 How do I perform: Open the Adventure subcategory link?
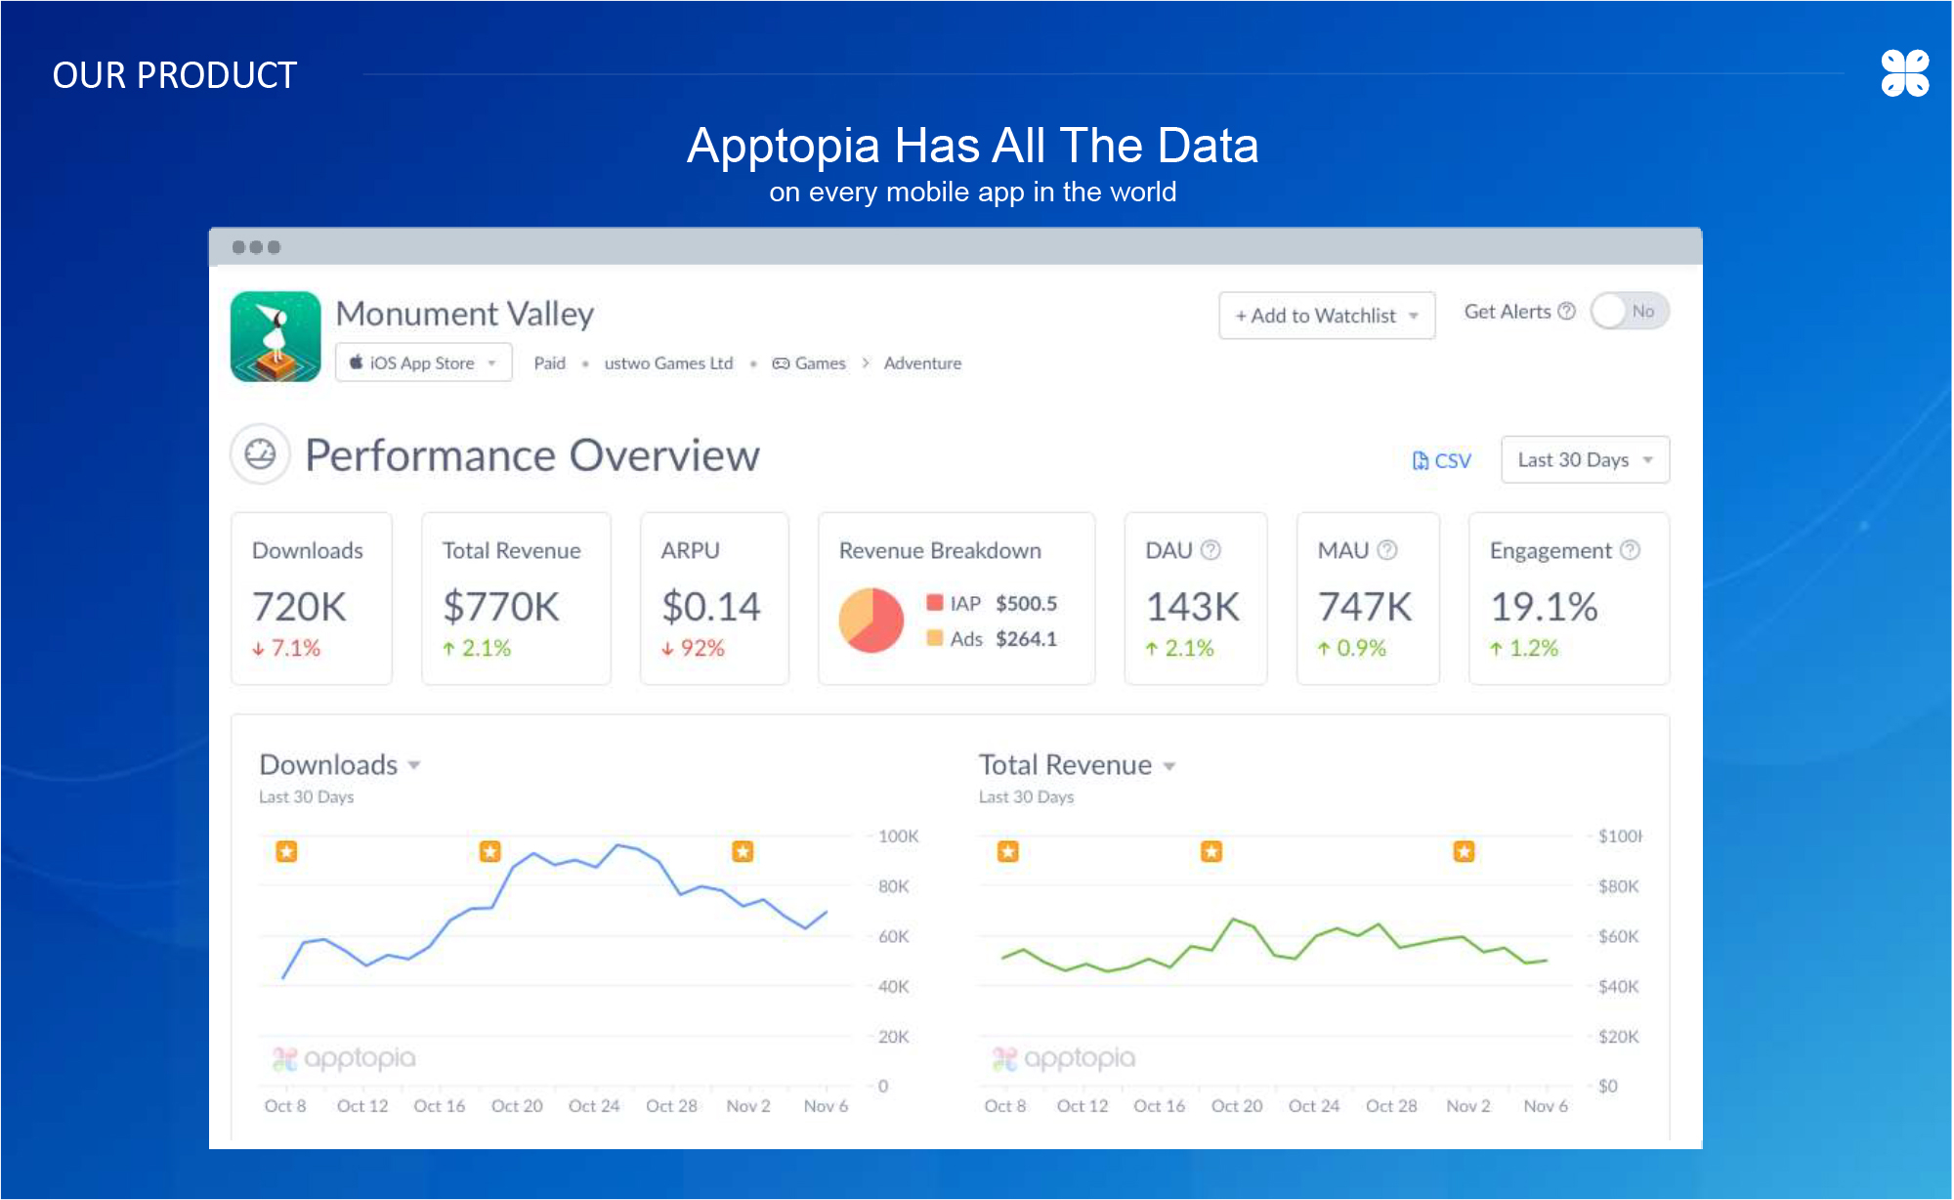922,364
